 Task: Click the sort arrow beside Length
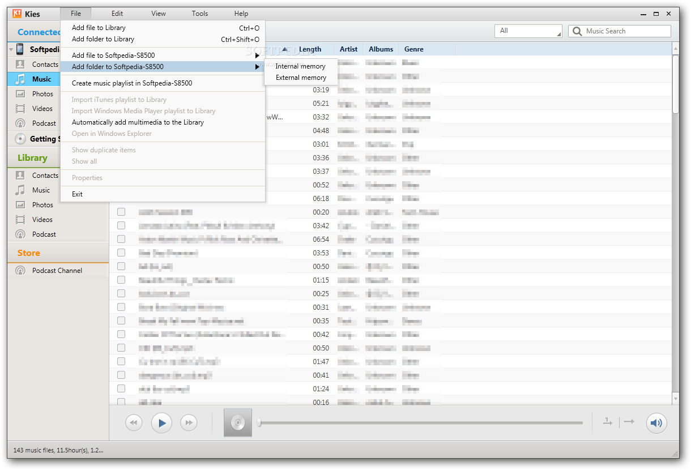[x=284, y=49]
